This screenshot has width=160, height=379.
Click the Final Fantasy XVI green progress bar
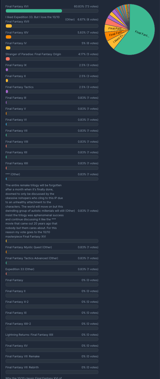(52, 11)
